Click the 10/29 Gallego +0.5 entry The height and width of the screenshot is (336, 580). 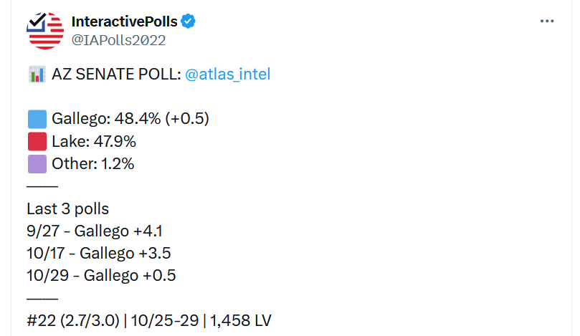pyautogui.click(x=101, y=276)
